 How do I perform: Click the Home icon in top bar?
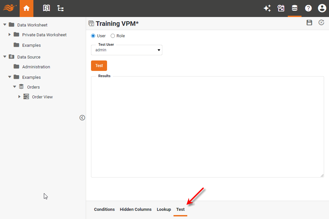click(x=27, y=8)
